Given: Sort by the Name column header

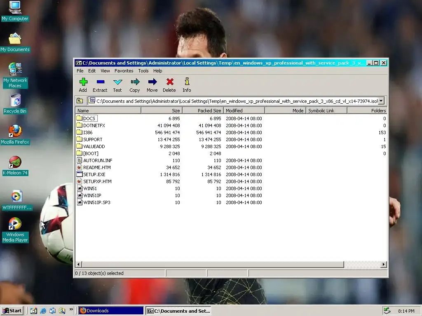Looking at the screenshot, I should [x=108, y=110].
